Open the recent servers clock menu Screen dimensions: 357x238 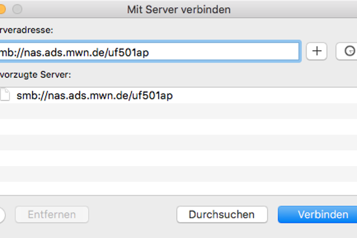(347, 51)
